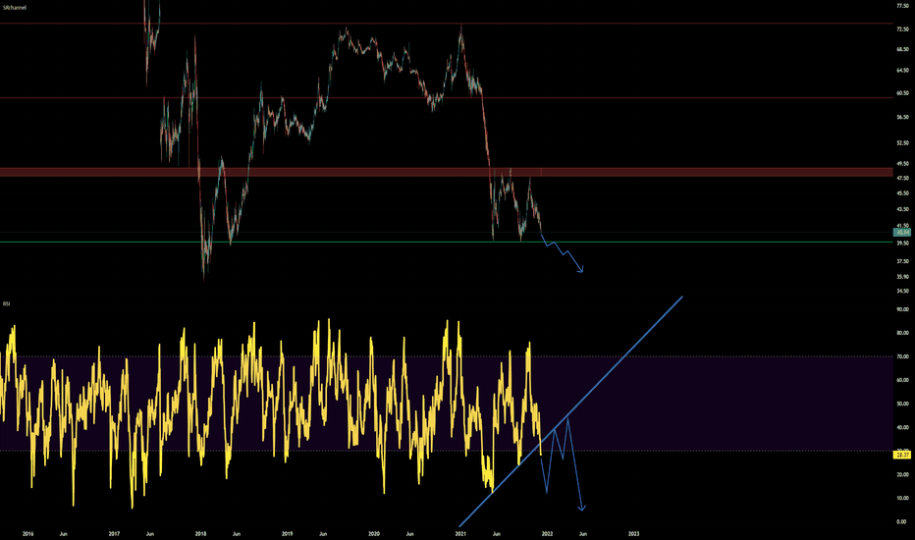The image size is (915, 540).
Task: Click the 70.00 RSI scale label
Action: point(902,356)
